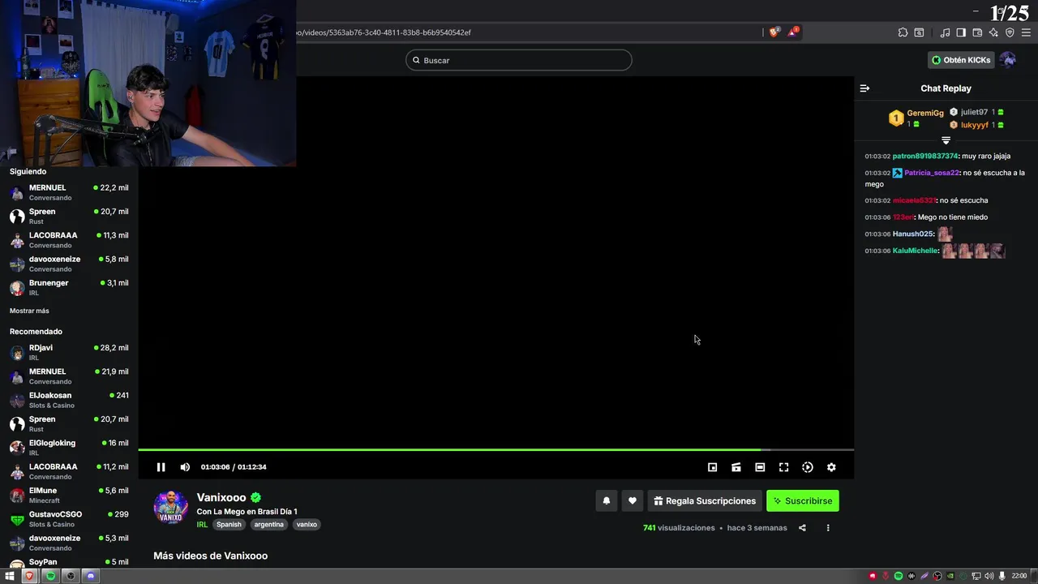The width and height of the screenshot is (1038, 584).
Task: Select the Spanish tag
Action: [x=229, y=525]
